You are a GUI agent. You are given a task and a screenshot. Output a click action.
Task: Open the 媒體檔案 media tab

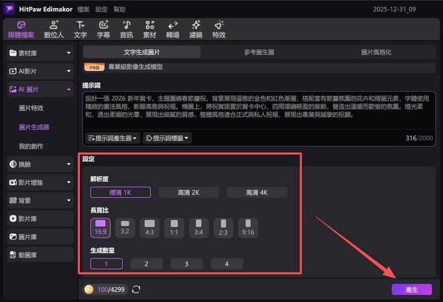pyautogui.click(x=21, y=30)
